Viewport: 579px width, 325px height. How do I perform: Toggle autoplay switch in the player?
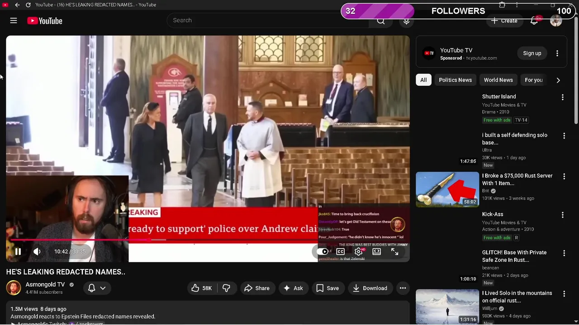point(323,251)
